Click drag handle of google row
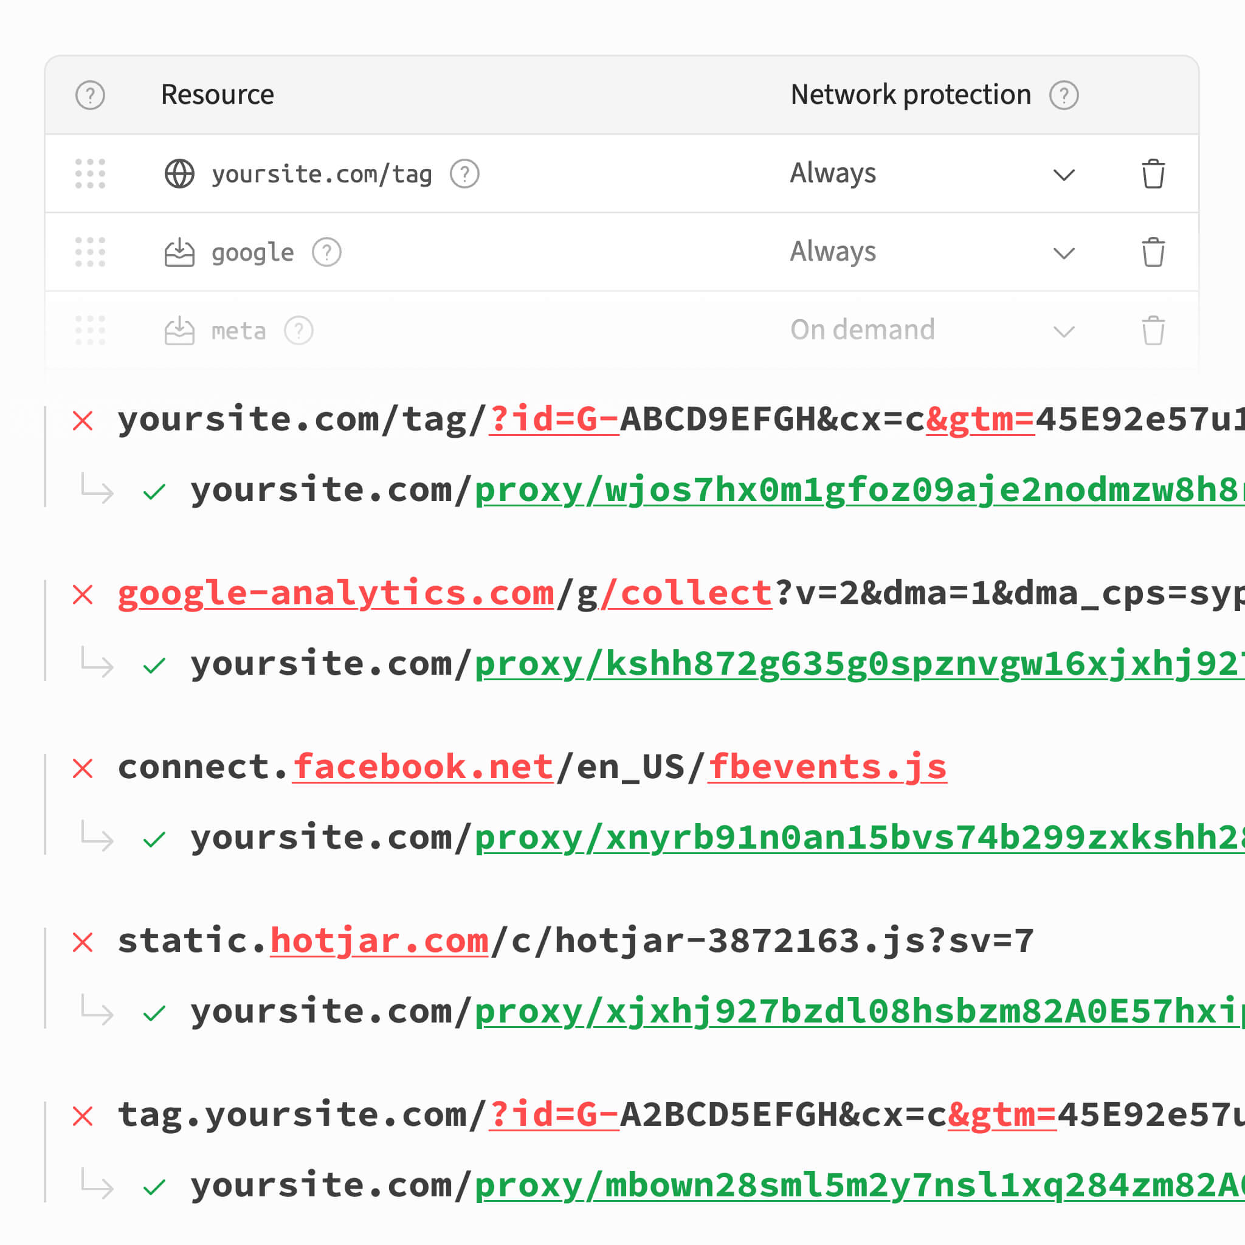 (90, 252)
